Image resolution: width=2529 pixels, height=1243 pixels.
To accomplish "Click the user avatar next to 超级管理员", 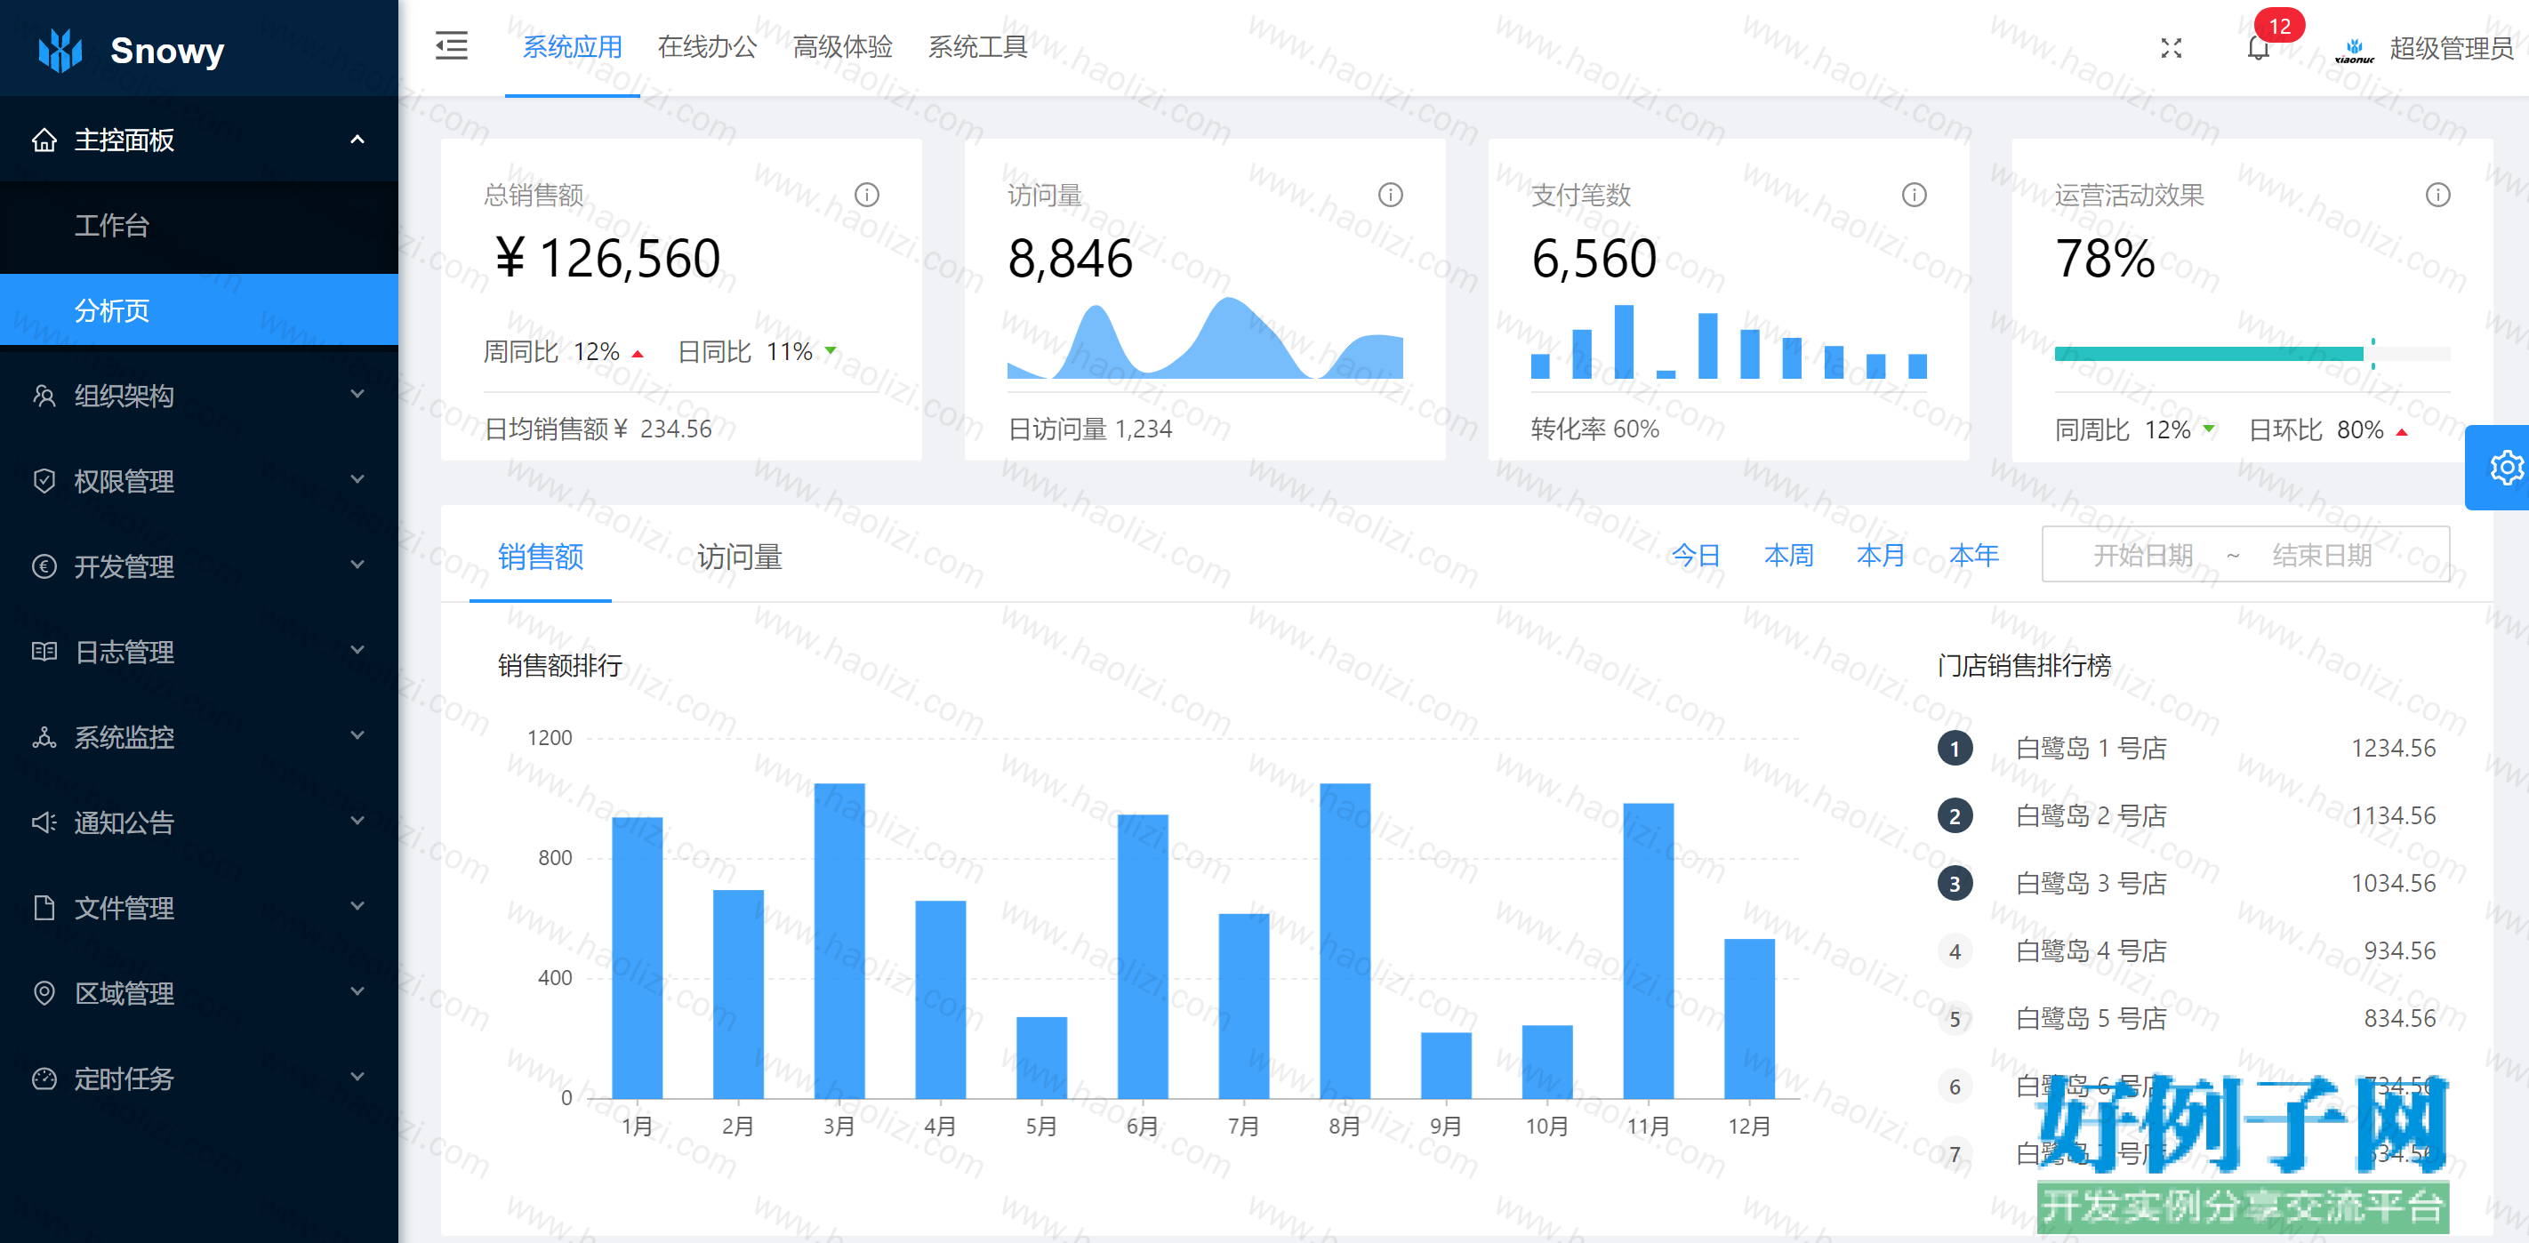I will point(2354,48).
